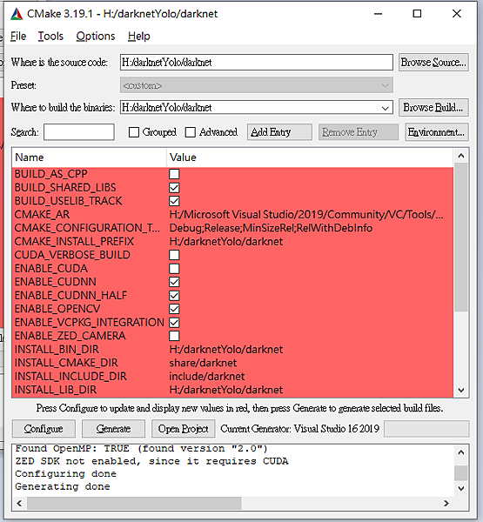Viewport: 483px width, 522px height.
Task: Click the CMAKE_AR Visual Studio path value
Action: 306,214
